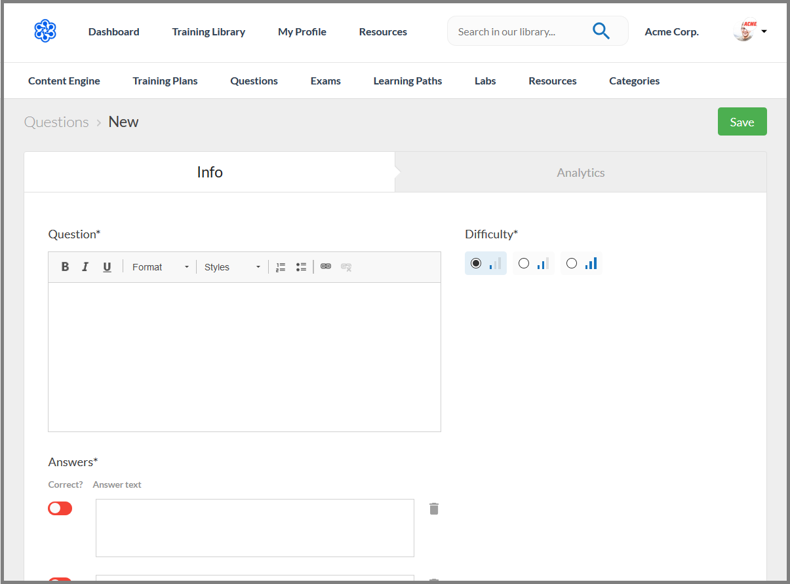Open the Labs section
The image size is (790, 584).
(485, 81)
